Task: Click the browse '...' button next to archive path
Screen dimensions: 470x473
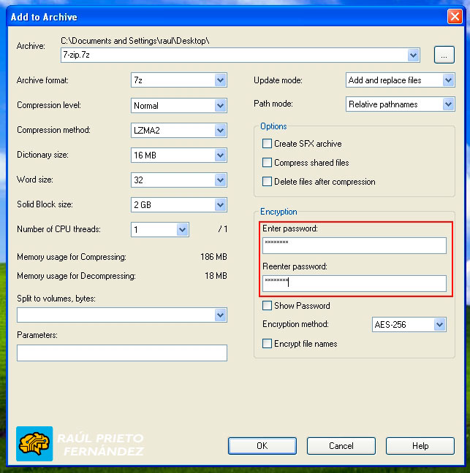Action: click(444, 55)
